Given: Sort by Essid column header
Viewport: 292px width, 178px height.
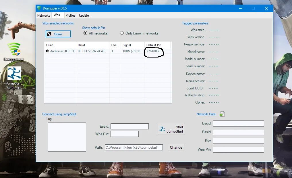Looking at the screenshot, I should (60, 45).
